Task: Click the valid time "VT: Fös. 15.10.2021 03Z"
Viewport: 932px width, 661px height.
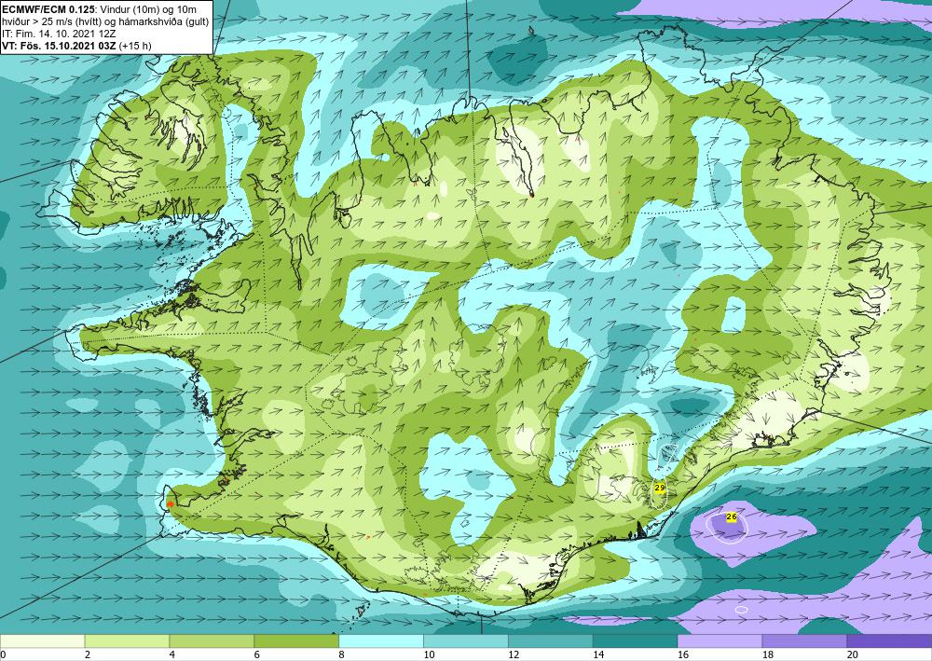Action: click(x=60, y=45)
